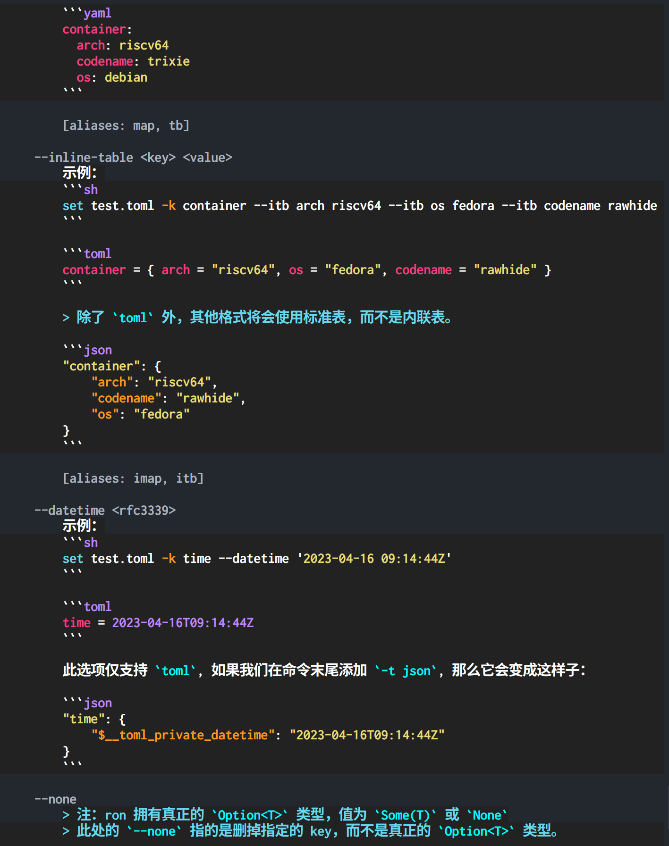The width and height of the screenshot is (669, 846).
Task: Click the '"container": {' json line
Action: [x=112, y=366]
